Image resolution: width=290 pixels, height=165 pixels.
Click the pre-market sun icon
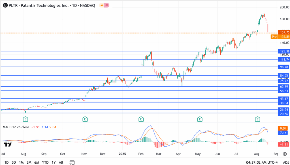pyautogui.click(x=101, y=5)
